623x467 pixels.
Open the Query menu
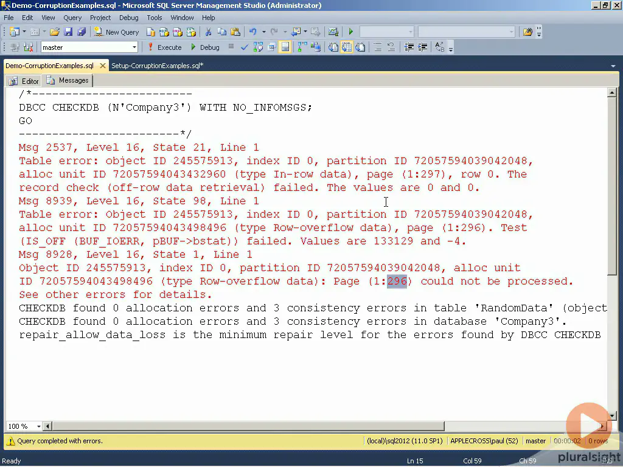click(x=72, y=18)
